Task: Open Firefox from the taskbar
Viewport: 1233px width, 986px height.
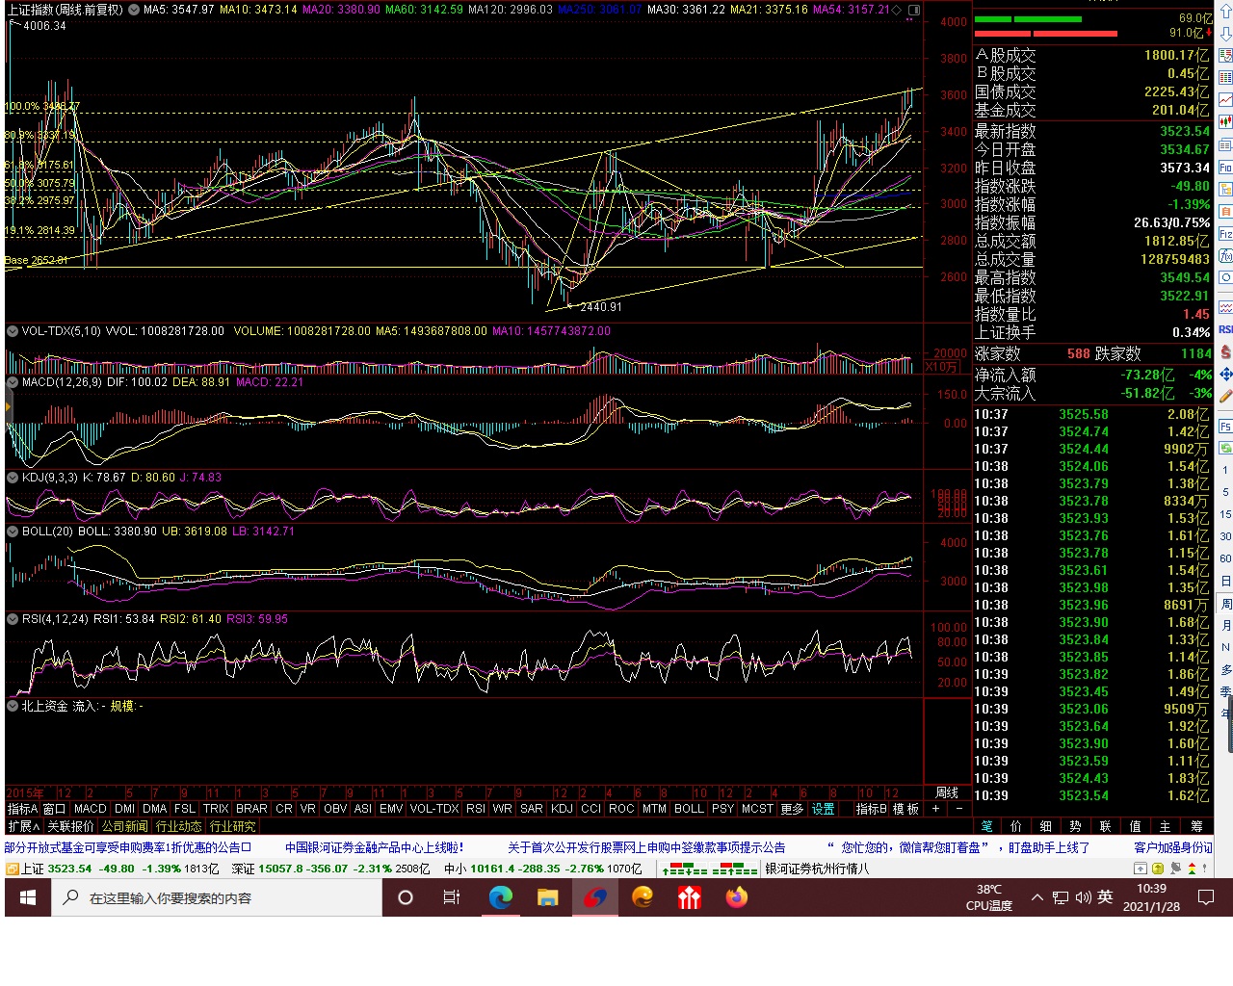Action: click(x=737, y=897)
